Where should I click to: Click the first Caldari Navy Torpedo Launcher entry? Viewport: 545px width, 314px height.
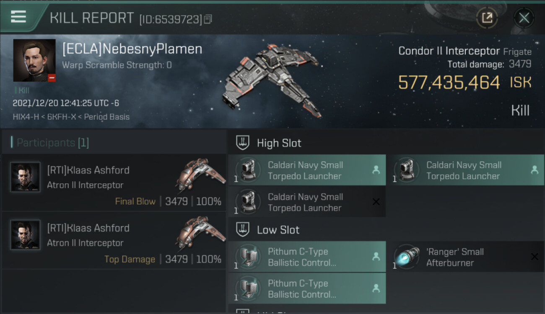pyautogui.click(x=306, y=170)
